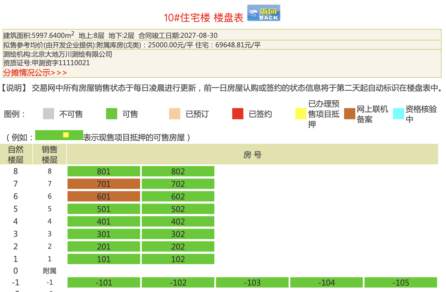
Task: Choose unit 502 on floor 5
Action: coord(178,209)
